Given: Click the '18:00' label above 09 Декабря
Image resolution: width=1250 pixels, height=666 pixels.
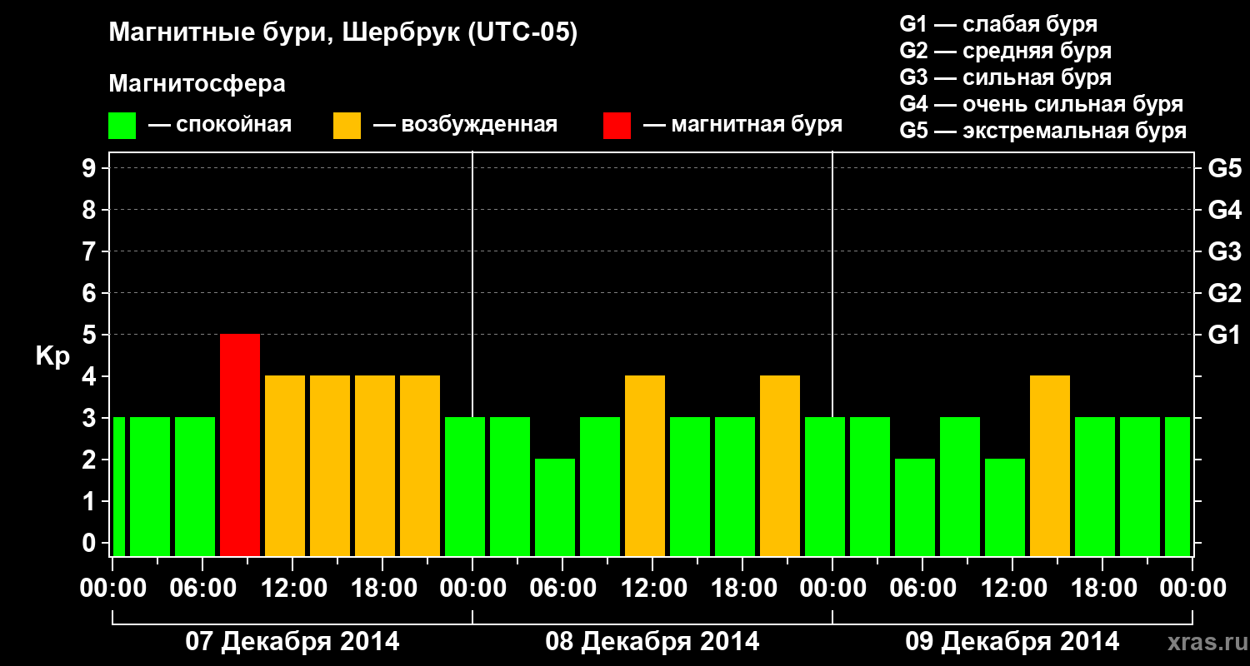Looking at the screenshot, I should pyautogui.click(x=1102, y=589).
